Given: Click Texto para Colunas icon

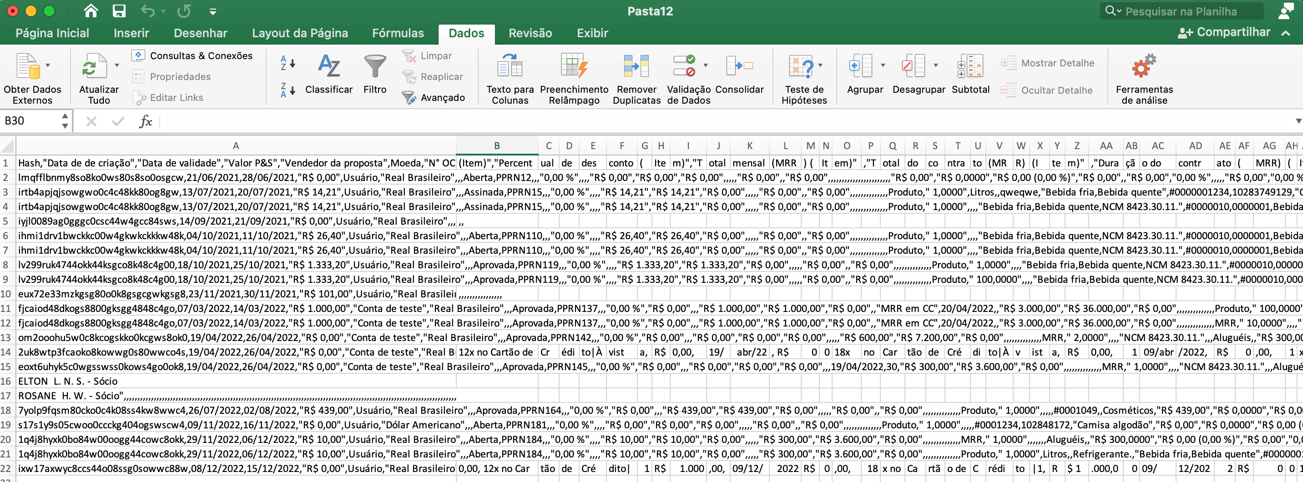Looking at the screenshot, I should (x=510, y=67).
